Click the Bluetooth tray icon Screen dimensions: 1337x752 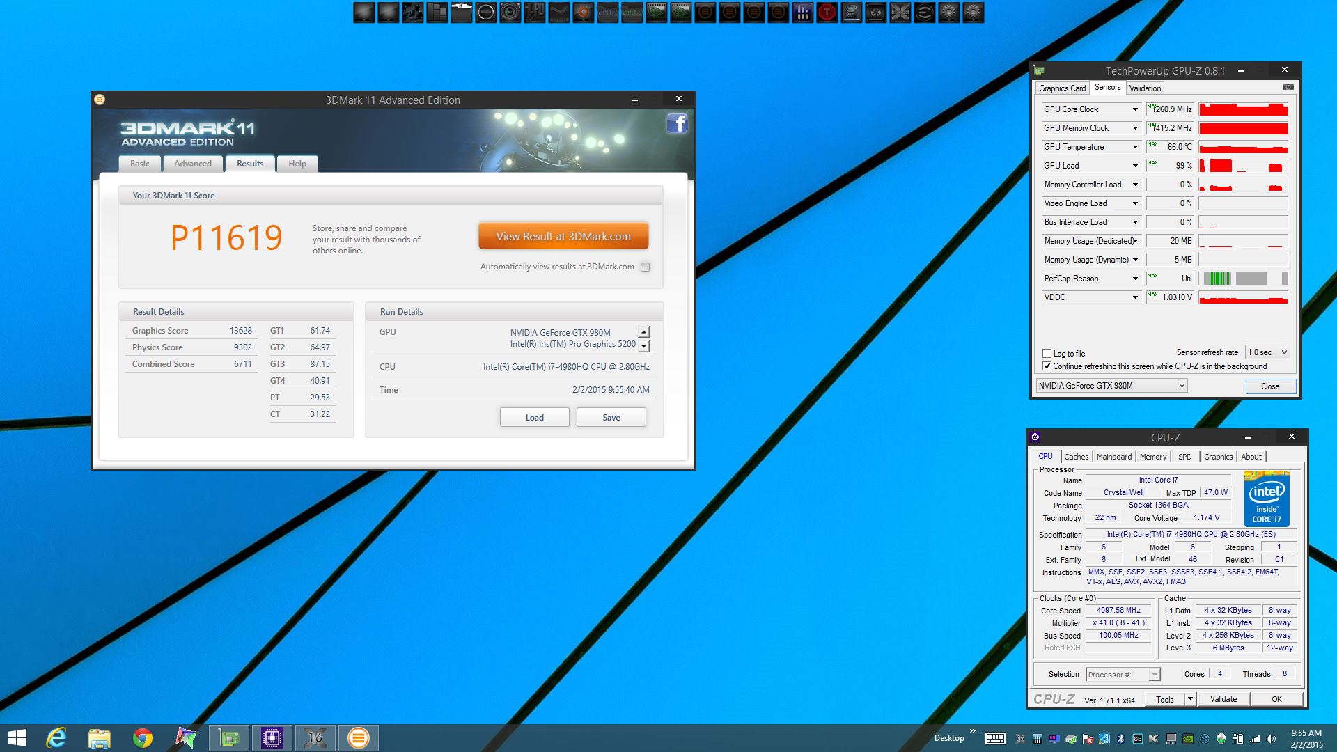tap(1120, 739)
